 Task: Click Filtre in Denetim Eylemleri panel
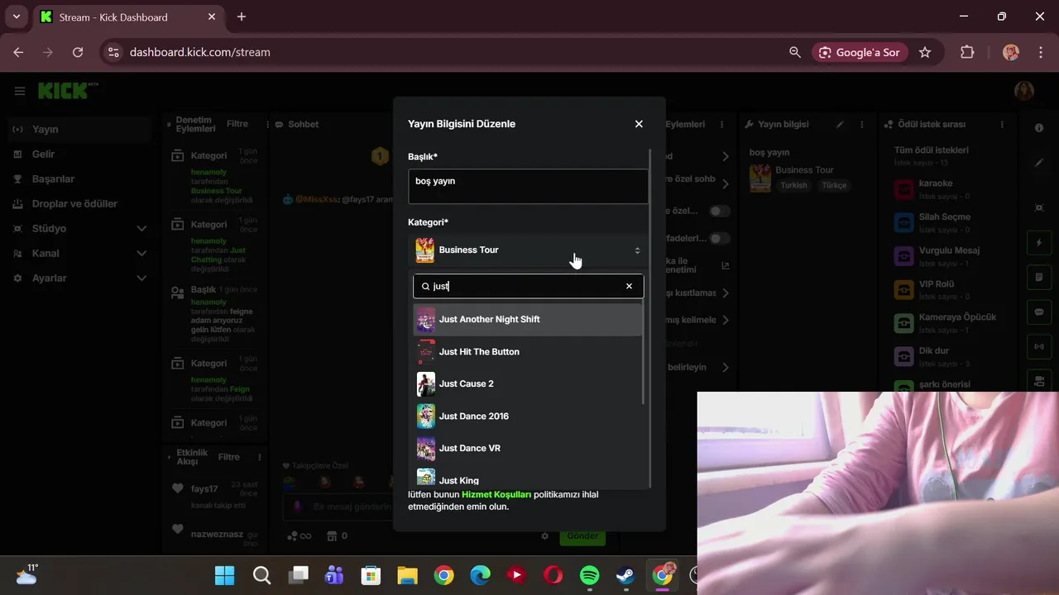(x=237, y=124)
